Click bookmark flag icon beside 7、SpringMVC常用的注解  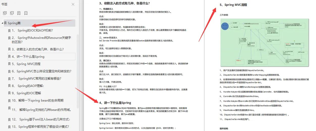pyautogui.click(x=9, y=79)
